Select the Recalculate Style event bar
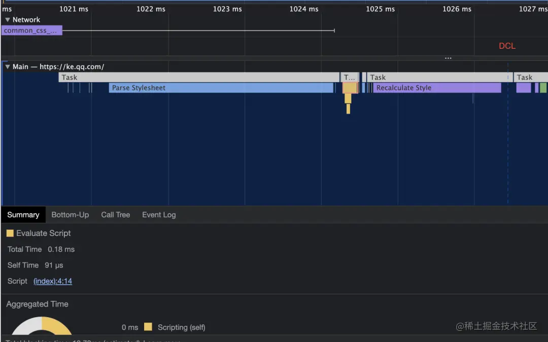The width and height of the screenshot is (548, 342). (437, 88)
